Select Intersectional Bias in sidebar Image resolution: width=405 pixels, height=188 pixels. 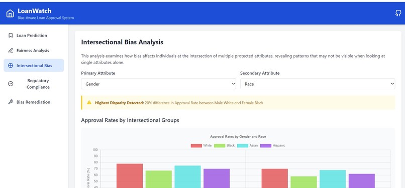[34, 65]
